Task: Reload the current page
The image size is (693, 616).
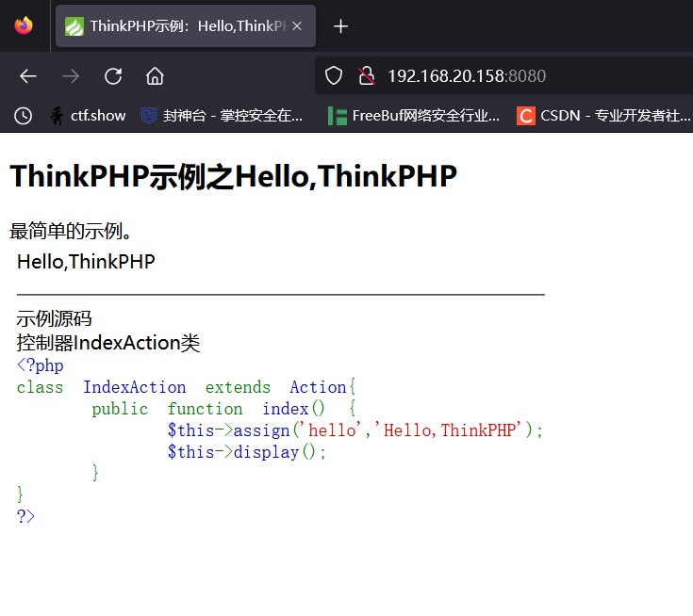Action: coord(113,76)
